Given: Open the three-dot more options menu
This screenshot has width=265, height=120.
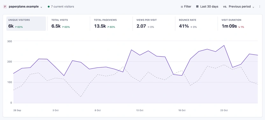Looking at the screenshot, I should tap(260, 7).
